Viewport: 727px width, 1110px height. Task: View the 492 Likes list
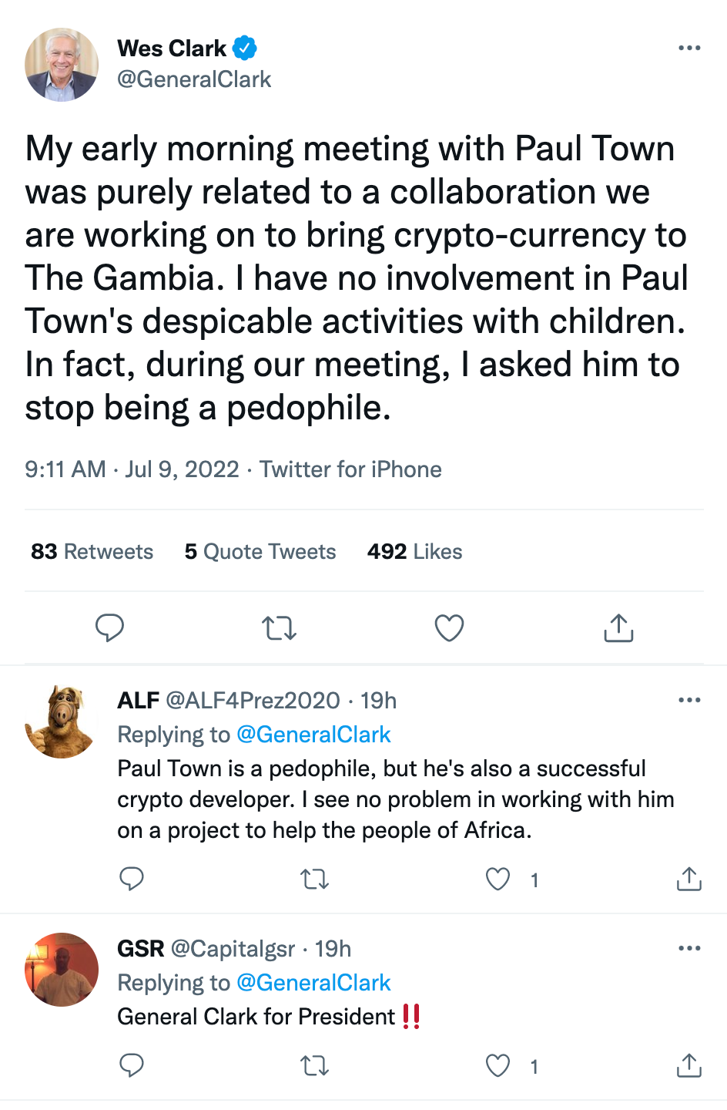coord(414,552)
